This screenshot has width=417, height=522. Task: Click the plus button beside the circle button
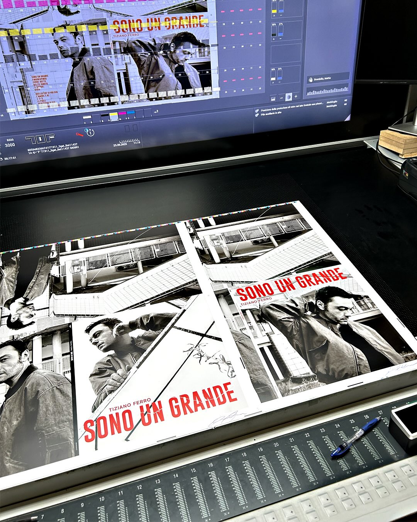[x=296, y=96]
